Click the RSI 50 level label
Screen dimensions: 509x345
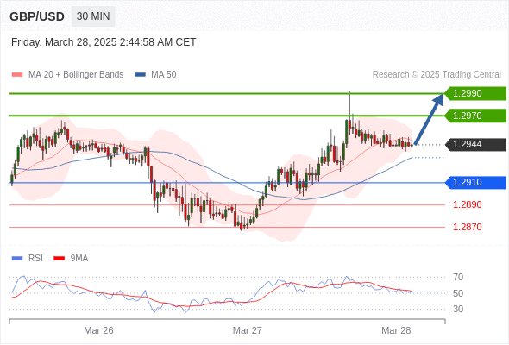click(458, 293)
